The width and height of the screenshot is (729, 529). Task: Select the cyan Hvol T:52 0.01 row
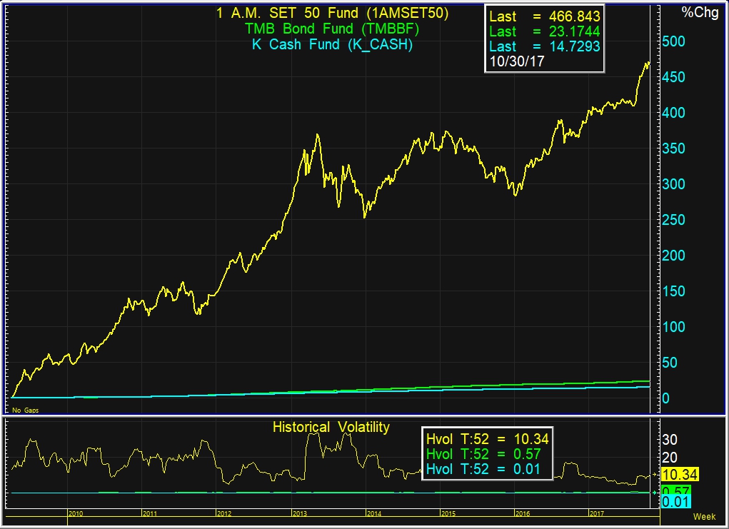(x=487, y=468)
